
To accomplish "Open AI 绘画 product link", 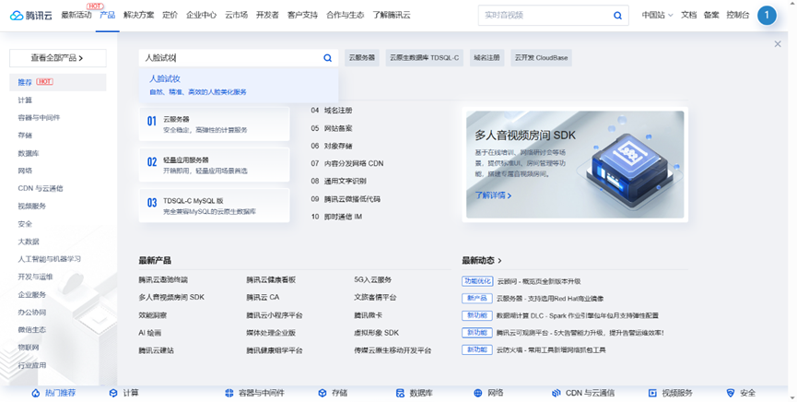I will (150, 333).
